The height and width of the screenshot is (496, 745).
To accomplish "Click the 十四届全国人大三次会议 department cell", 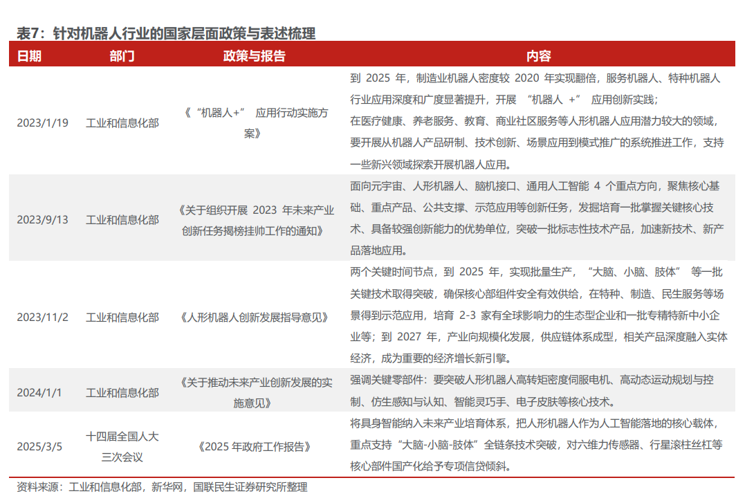I will (122, 447).
